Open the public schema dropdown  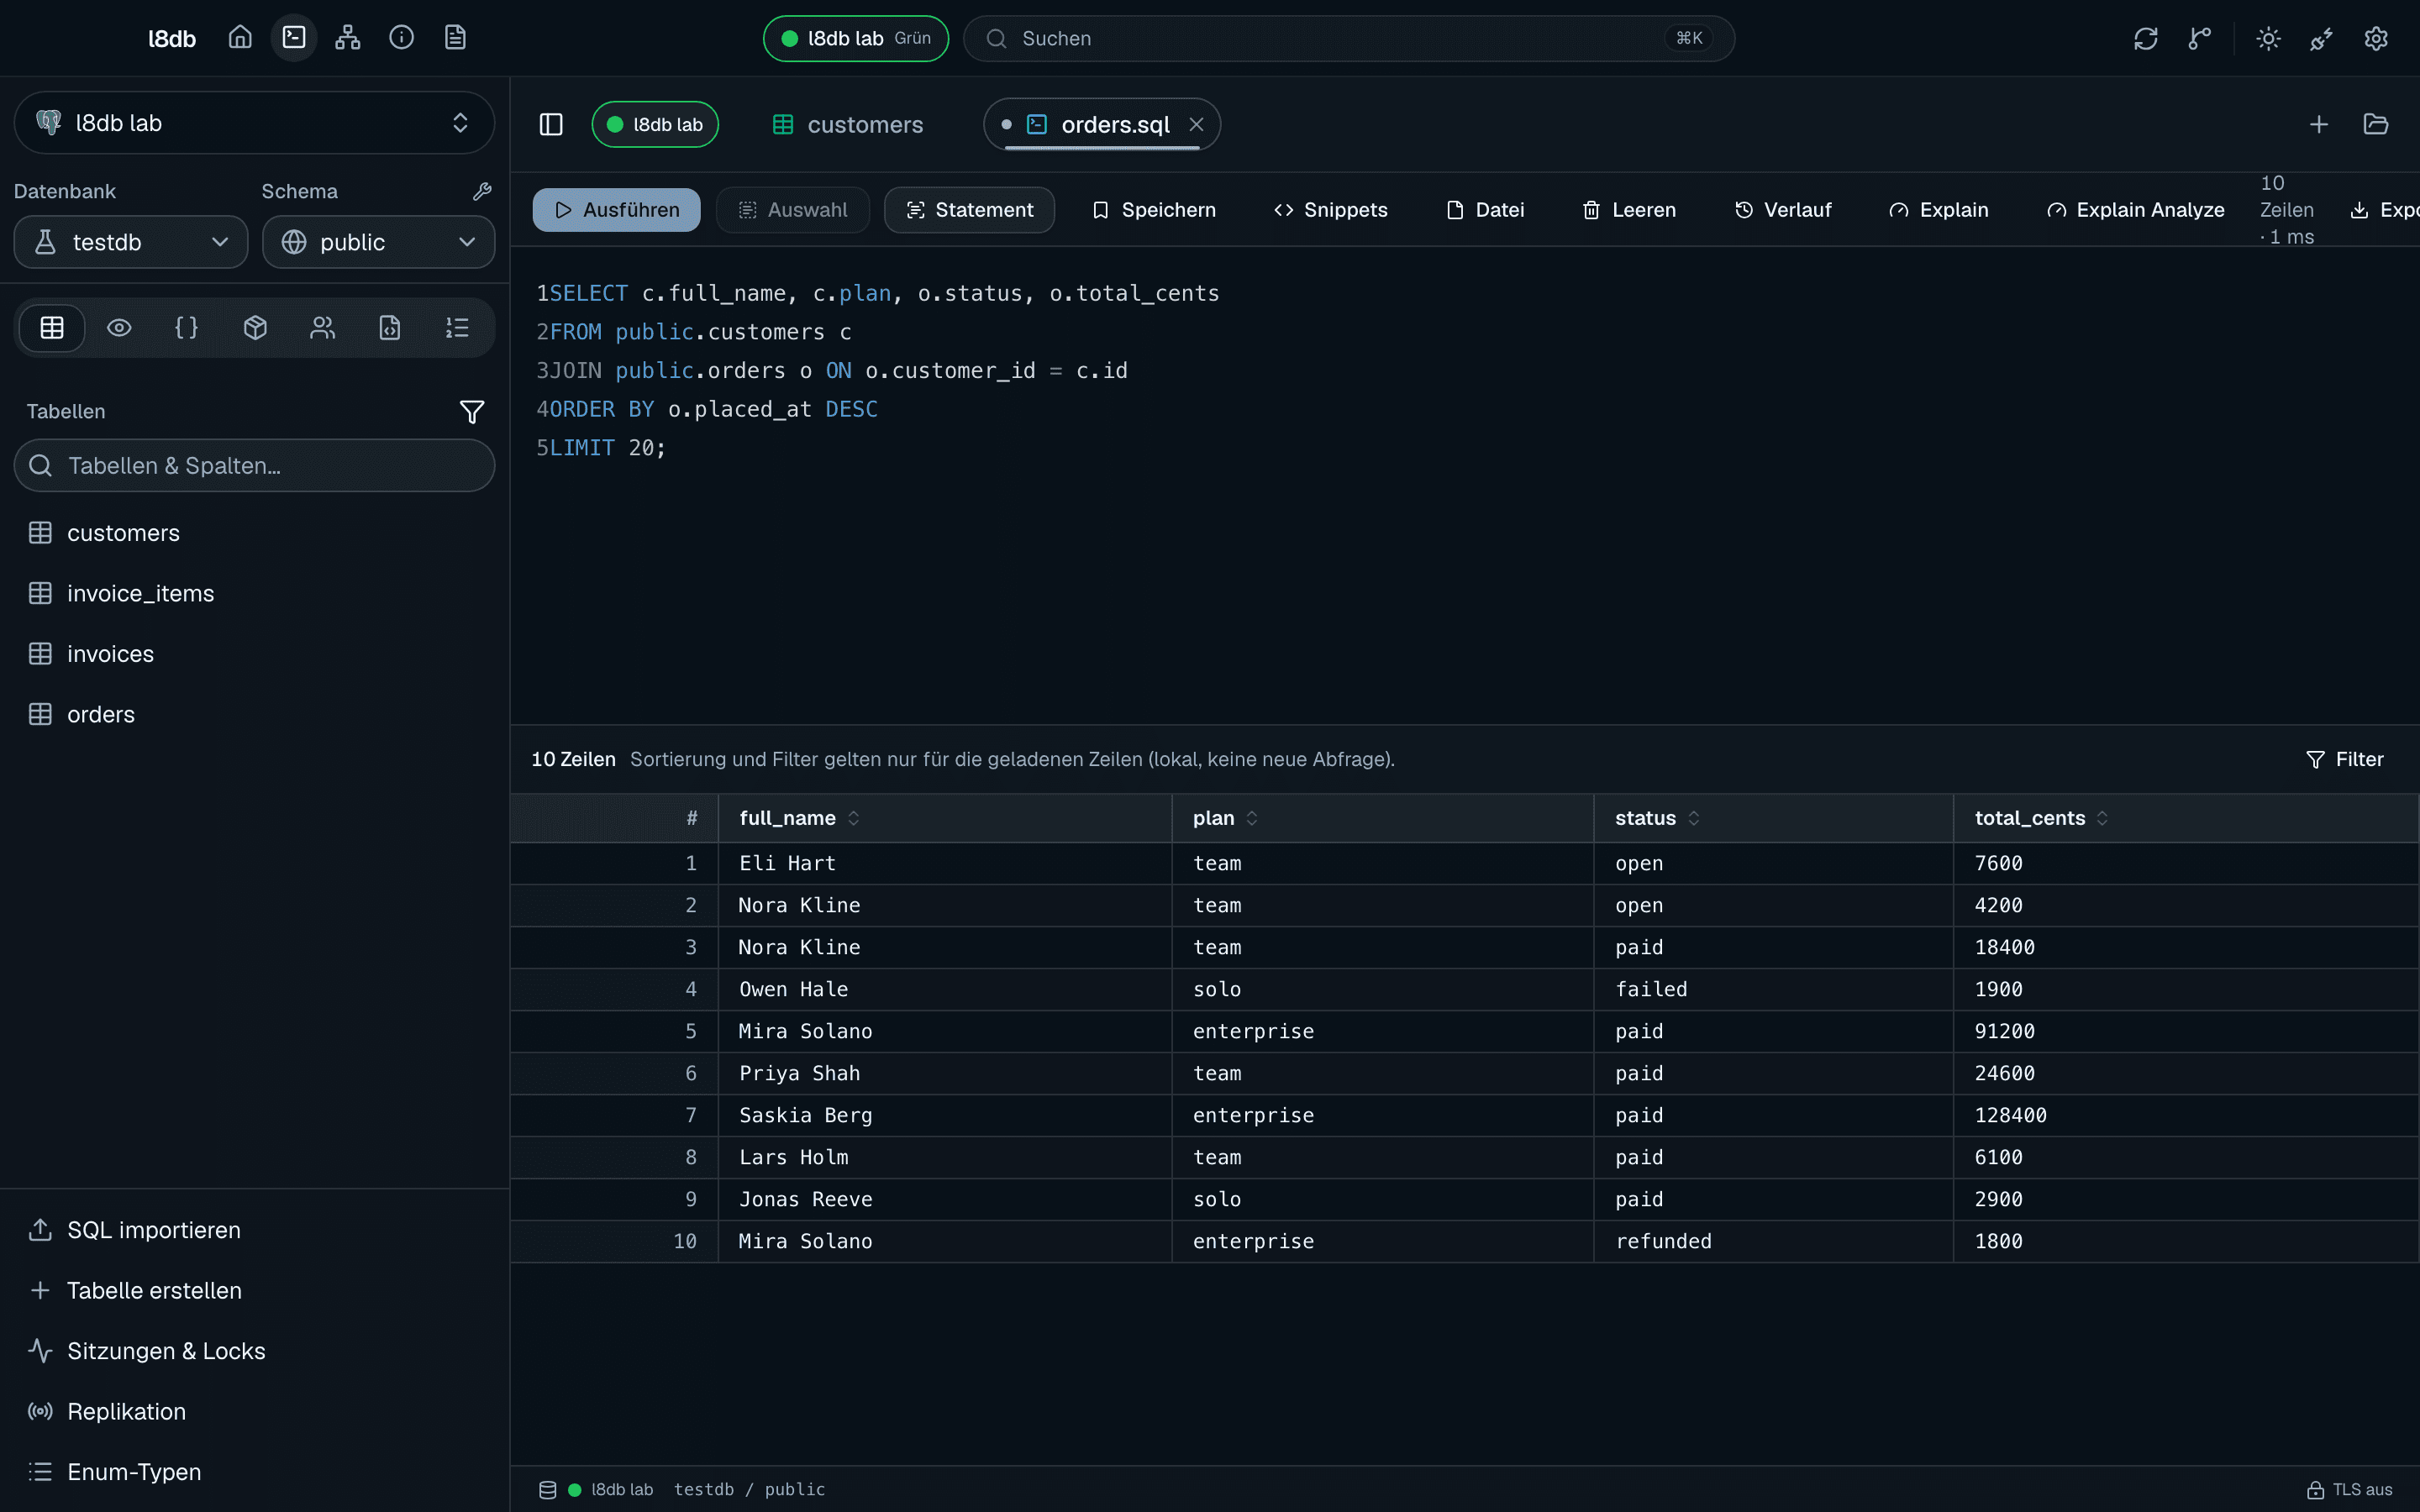[x=378, y=242]
